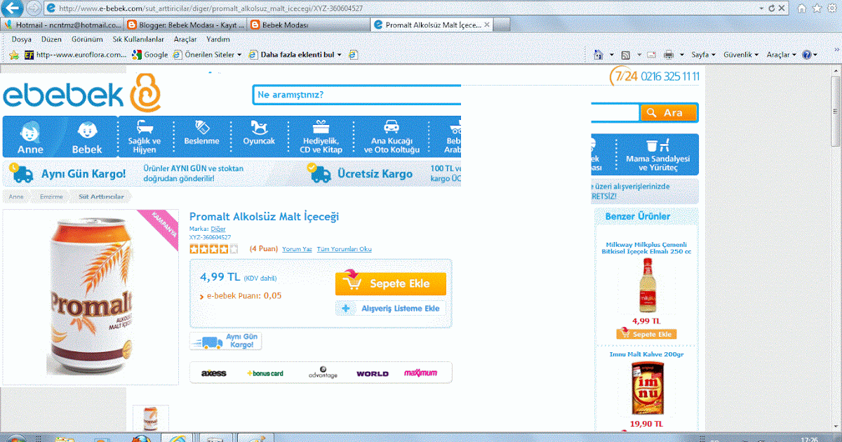Screen dimensions: 842x442
Task: Open the Windows Start button
Action: tap(15, 438)
